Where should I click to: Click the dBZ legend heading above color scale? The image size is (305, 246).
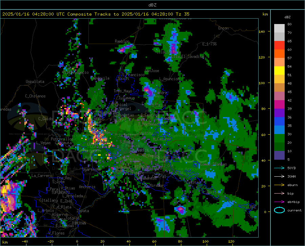coord(287,17)
